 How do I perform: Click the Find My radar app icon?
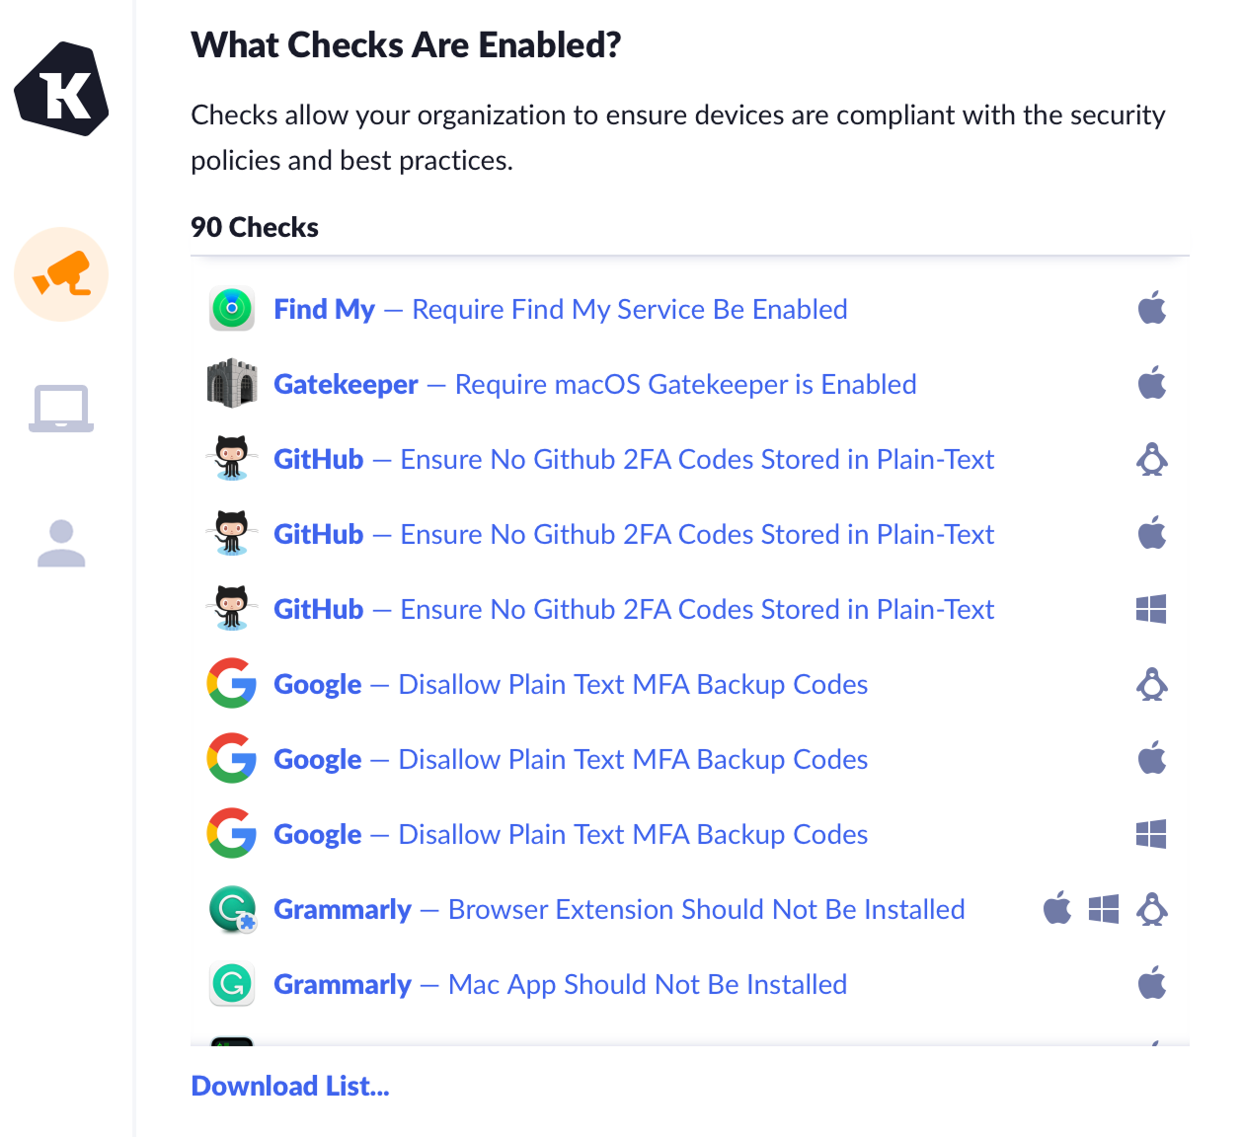232,309
